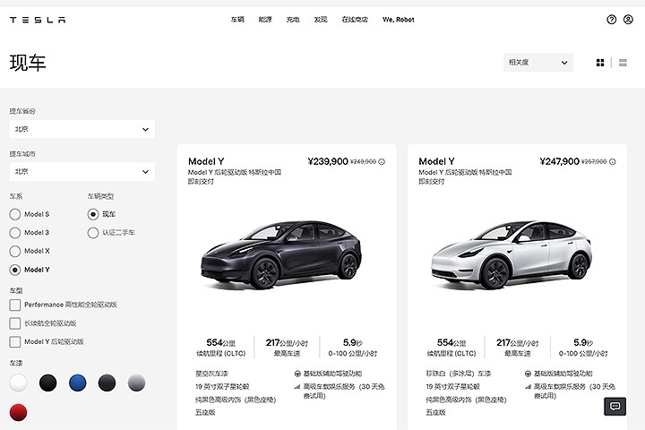Click the 现车 page heading
The width and height of the screenshot is (645, 430).
[28, 63]
